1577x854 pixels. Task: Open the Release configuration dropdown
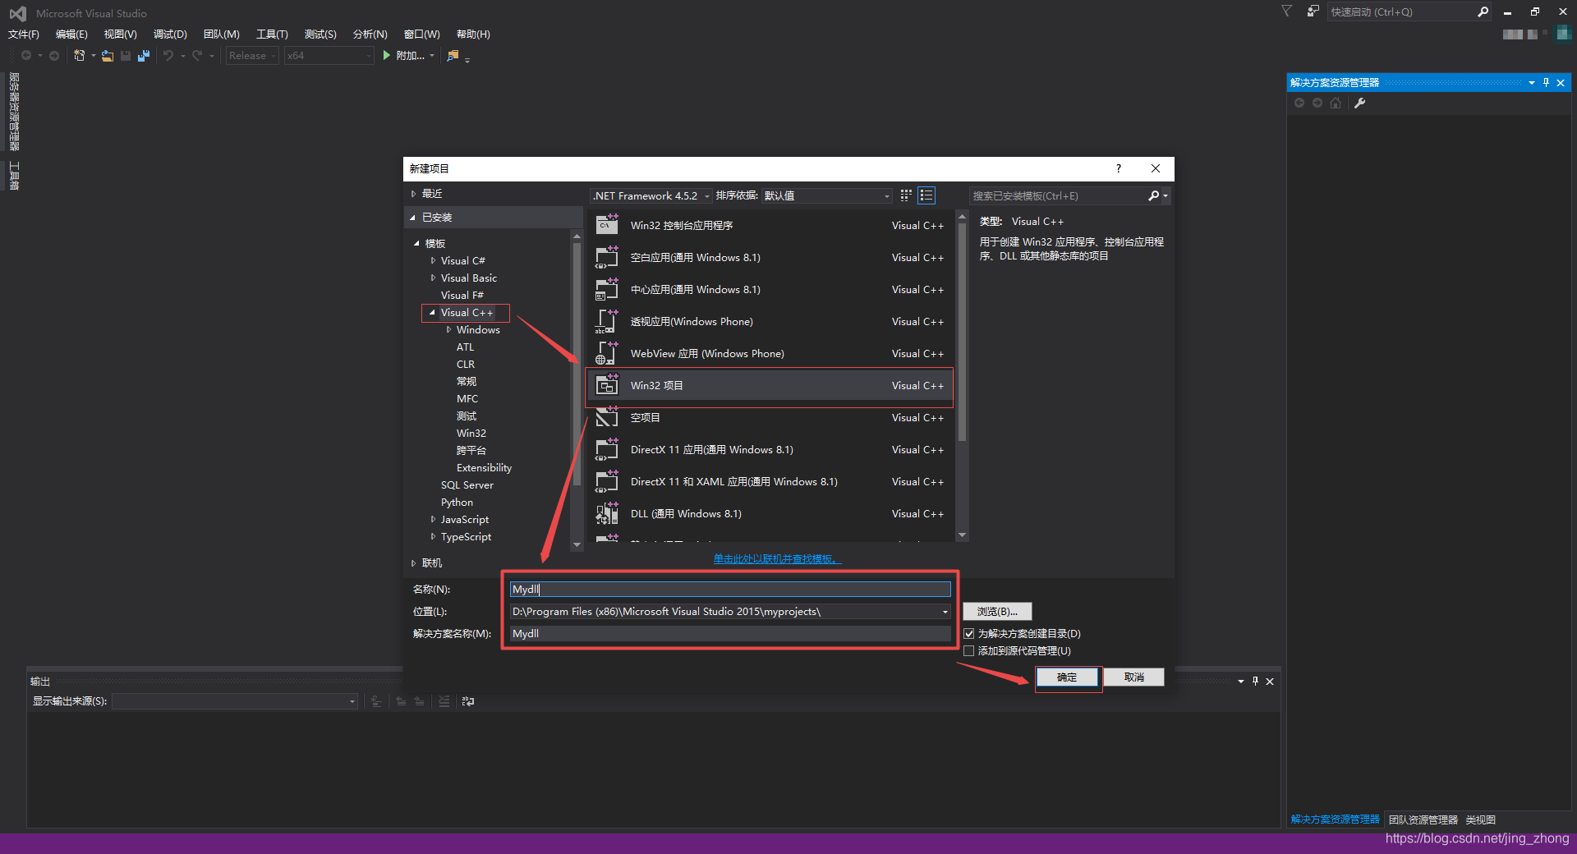pyautogui.click(x=252, y=55)
